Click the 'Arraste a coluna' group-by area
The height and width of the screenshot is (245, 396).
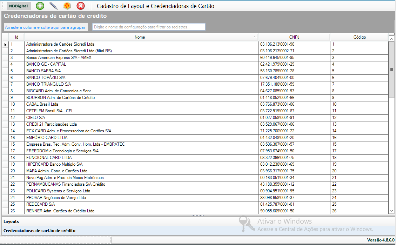coord(46,27)
